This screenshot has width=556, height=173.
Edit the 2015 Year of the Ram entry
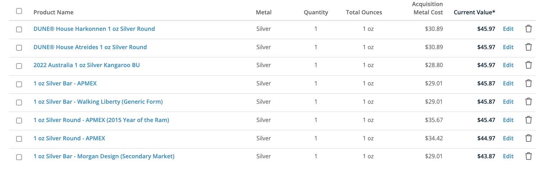pos(508,120)
